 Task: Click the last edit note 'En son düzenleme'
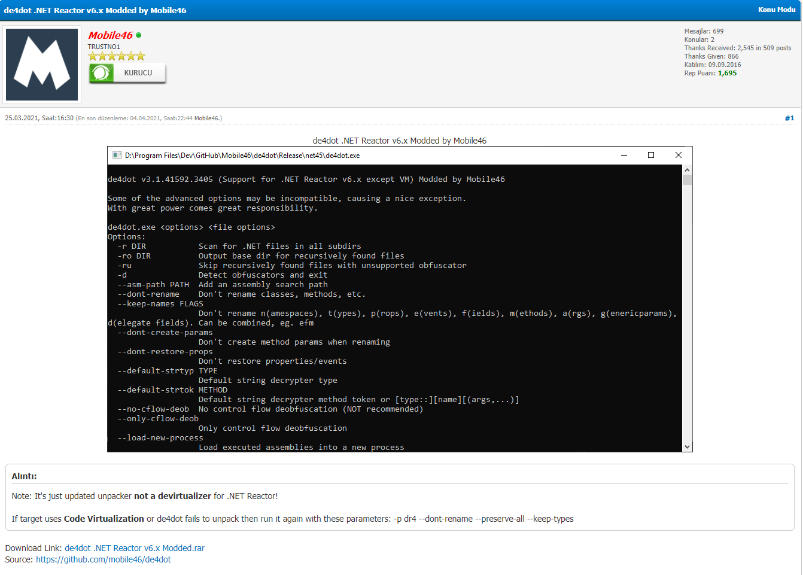coord(149,118)
